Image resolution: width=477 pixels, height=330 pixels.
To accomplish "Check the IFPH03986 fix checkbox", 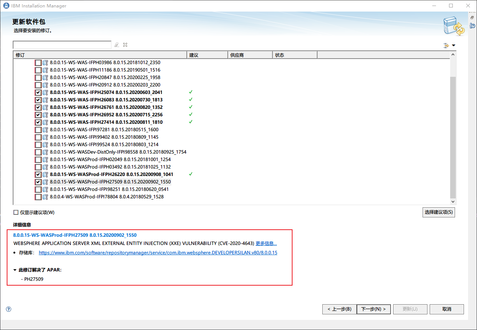I will click(x=38, y=63).
